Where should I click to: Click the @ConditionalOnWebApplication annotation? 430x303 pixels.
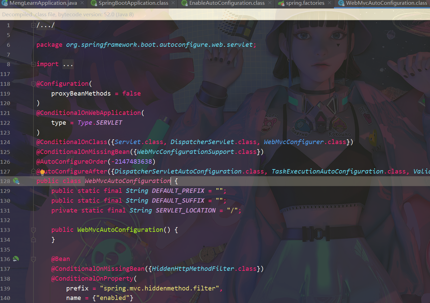[89, 113]
